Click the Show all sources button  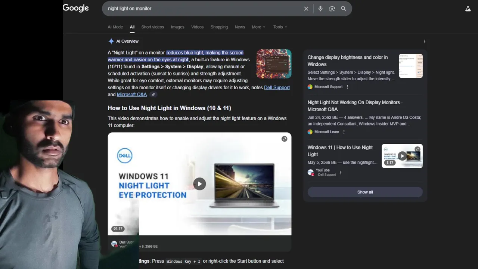click(x=365, y=192)
